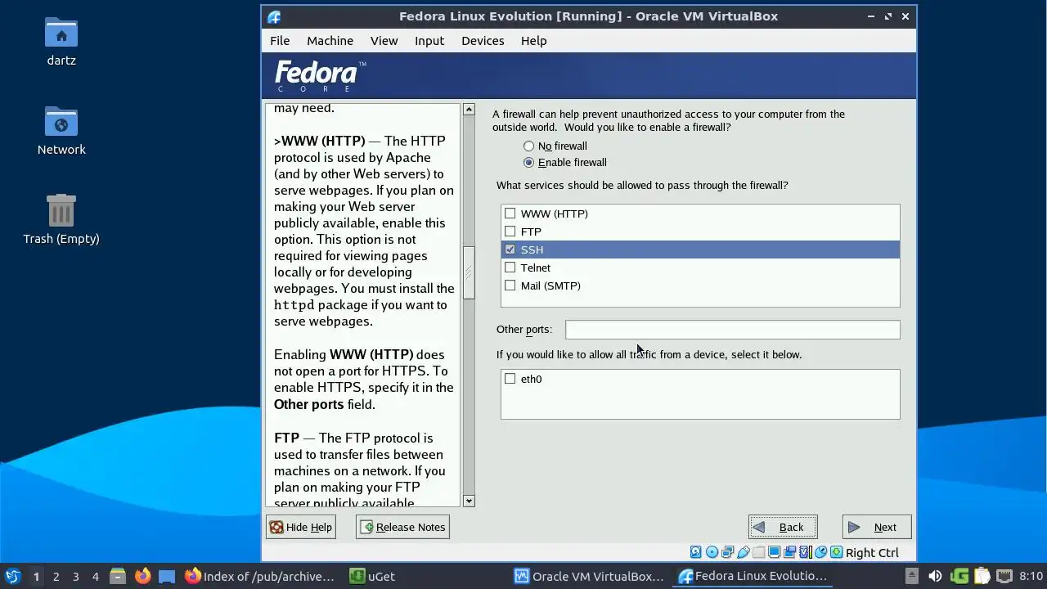Viewport: 1047px width, 589px height.
Task: Click the network adapters status icon
Action: click(x=727, y=552)
